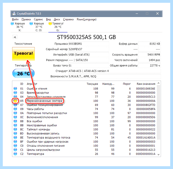173x169 pixels.
Task: Click the power-on count value 1494 раз
Action: (150, 60)
